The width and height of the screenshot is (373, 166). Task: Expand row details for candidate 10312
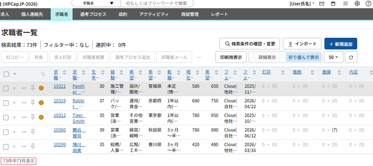click(x=14, y=117)
